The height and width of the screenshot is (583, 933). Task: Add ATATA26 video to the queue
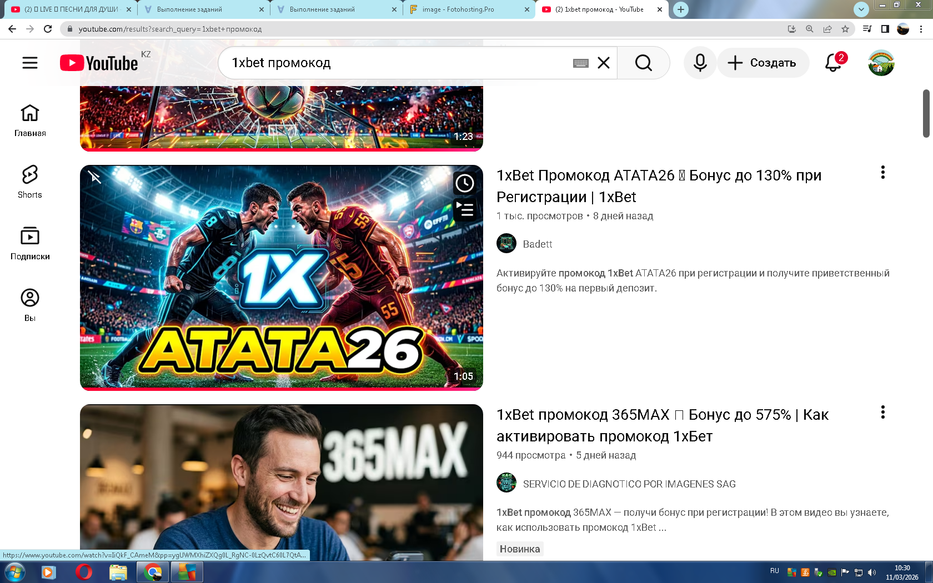coord(465,209)
